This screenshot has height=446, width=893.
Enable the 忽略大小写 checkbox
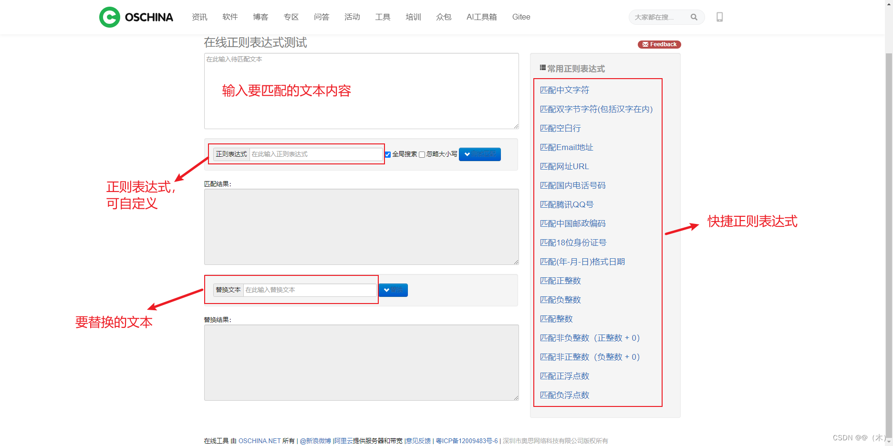tap(422, 154)
